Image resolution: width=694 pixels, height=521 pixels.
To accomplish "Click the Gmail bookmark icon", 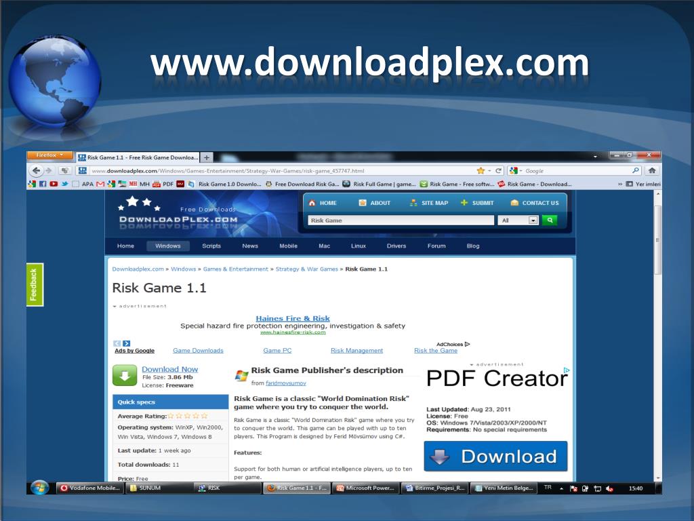I will coord(100,184).
